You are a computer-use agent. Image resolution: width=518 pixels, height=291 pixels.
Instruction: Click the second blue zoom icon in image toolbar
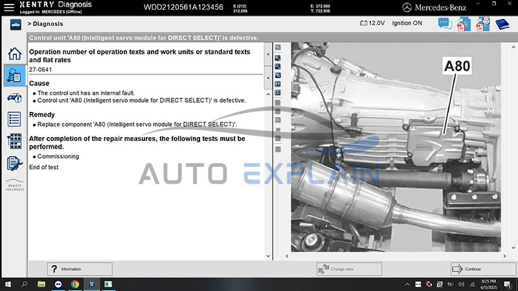click(278, 67)
